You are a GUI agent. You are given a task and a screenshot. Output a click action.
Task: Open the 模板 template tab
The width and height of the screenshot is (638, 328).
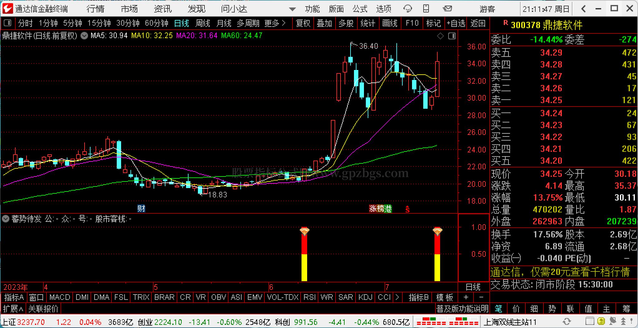tap(444, 297)
